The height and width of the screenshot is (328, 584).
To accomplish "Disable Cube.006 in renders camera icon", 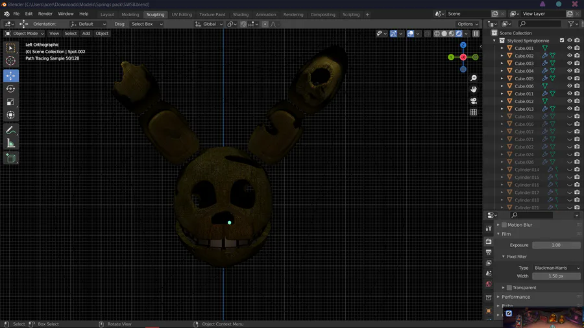I will (x=577, y=86).
